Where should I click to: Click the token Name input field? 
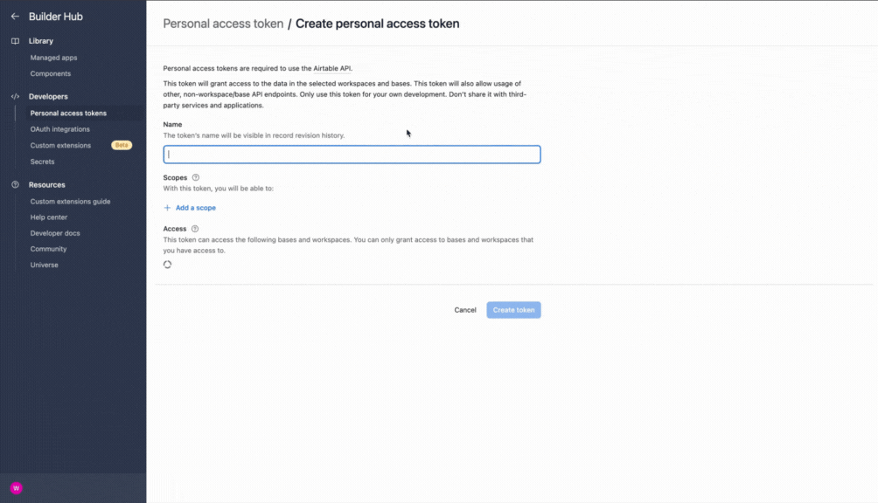pyautogui.click(x=350, y=154)
